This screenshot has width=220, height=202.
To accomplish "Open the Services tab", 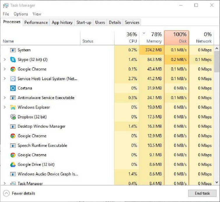I will tap(132, 22).
